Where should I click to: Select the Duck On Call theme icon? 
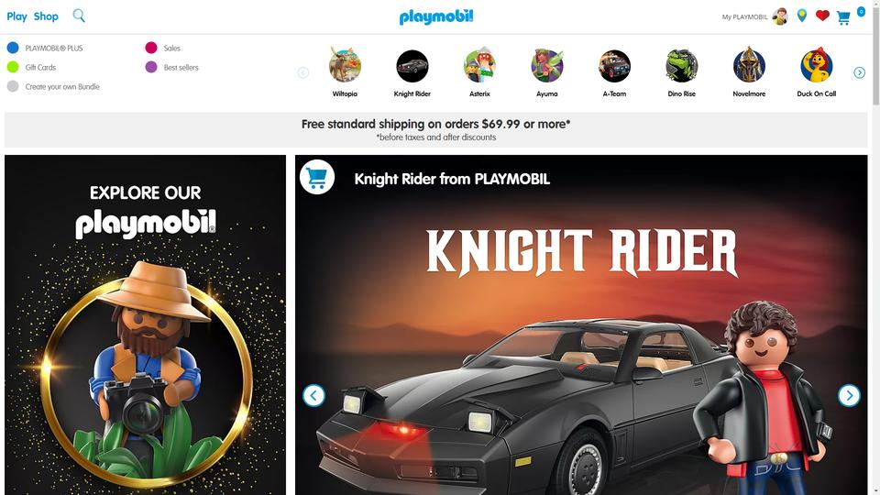(816, 66)
